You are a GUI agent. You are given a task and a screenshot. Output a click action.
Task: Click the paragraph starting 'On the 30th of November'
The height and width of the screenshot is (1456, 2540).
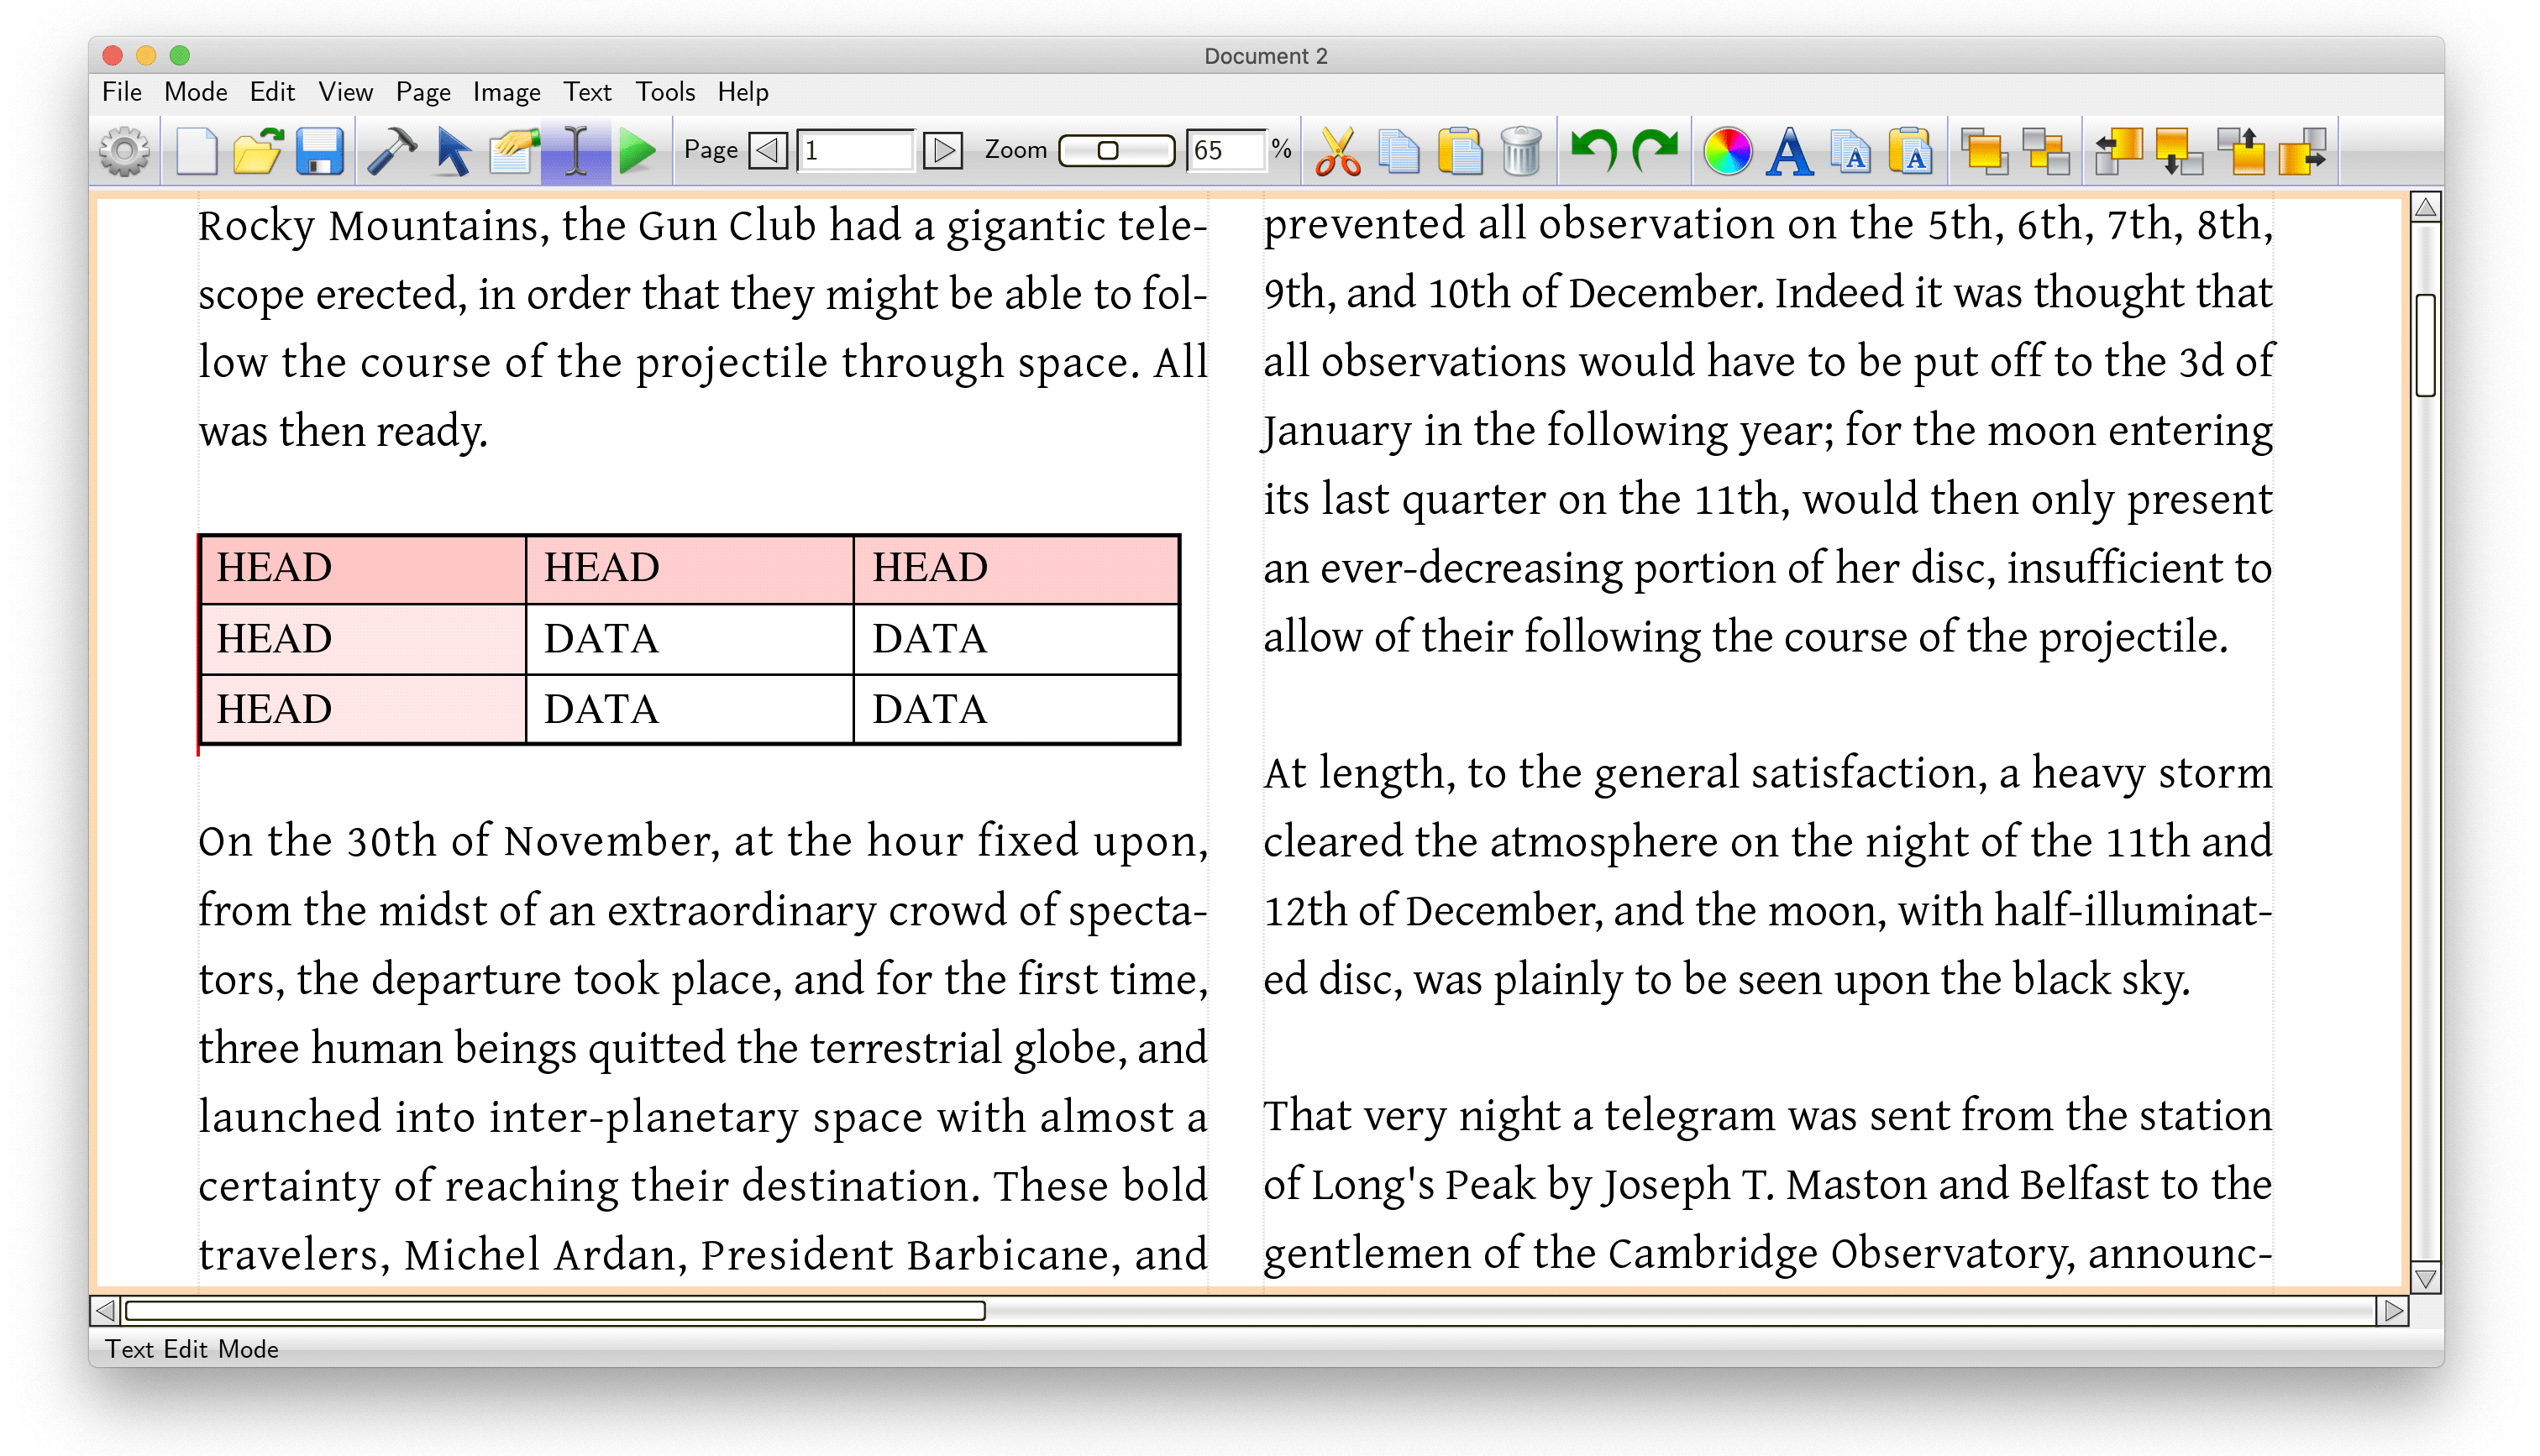(703, 1047)
